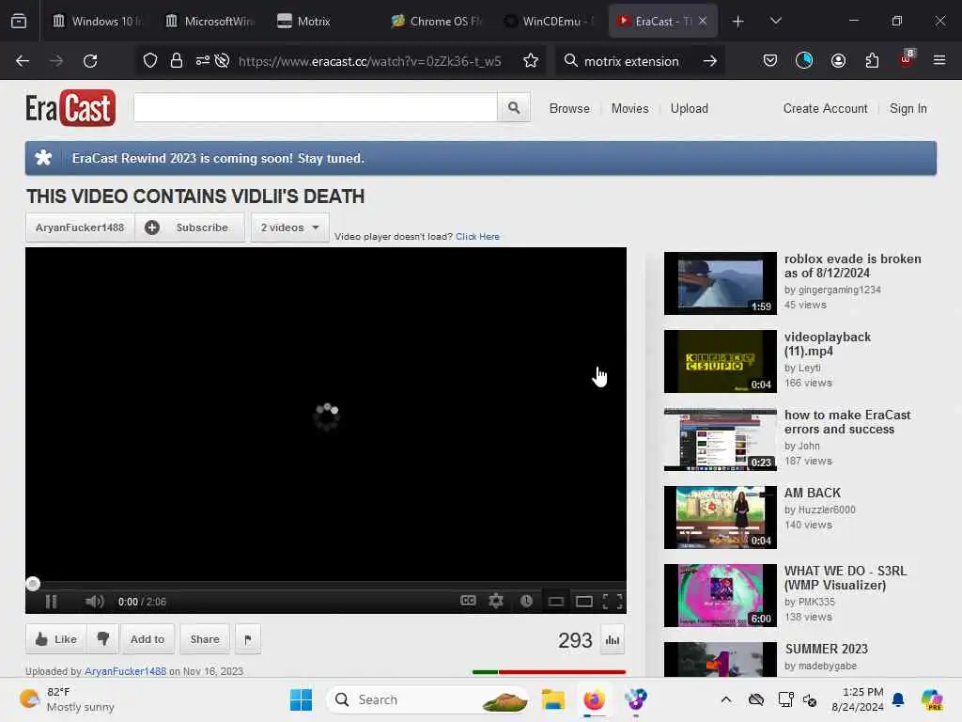Toggle closed captions in the player

pyautogui.click(x=468, y=601)
